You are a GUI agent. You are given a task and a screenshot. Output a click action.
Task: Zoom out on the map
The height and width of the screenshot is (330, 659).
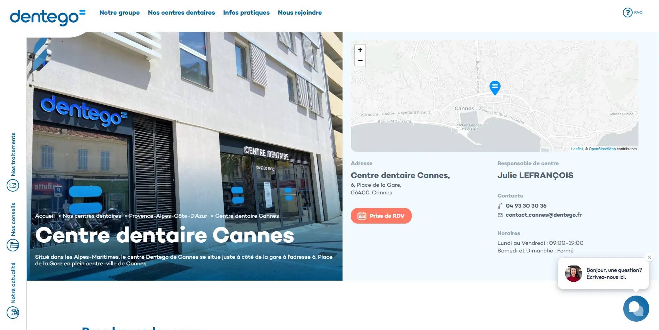coord(360,61)
